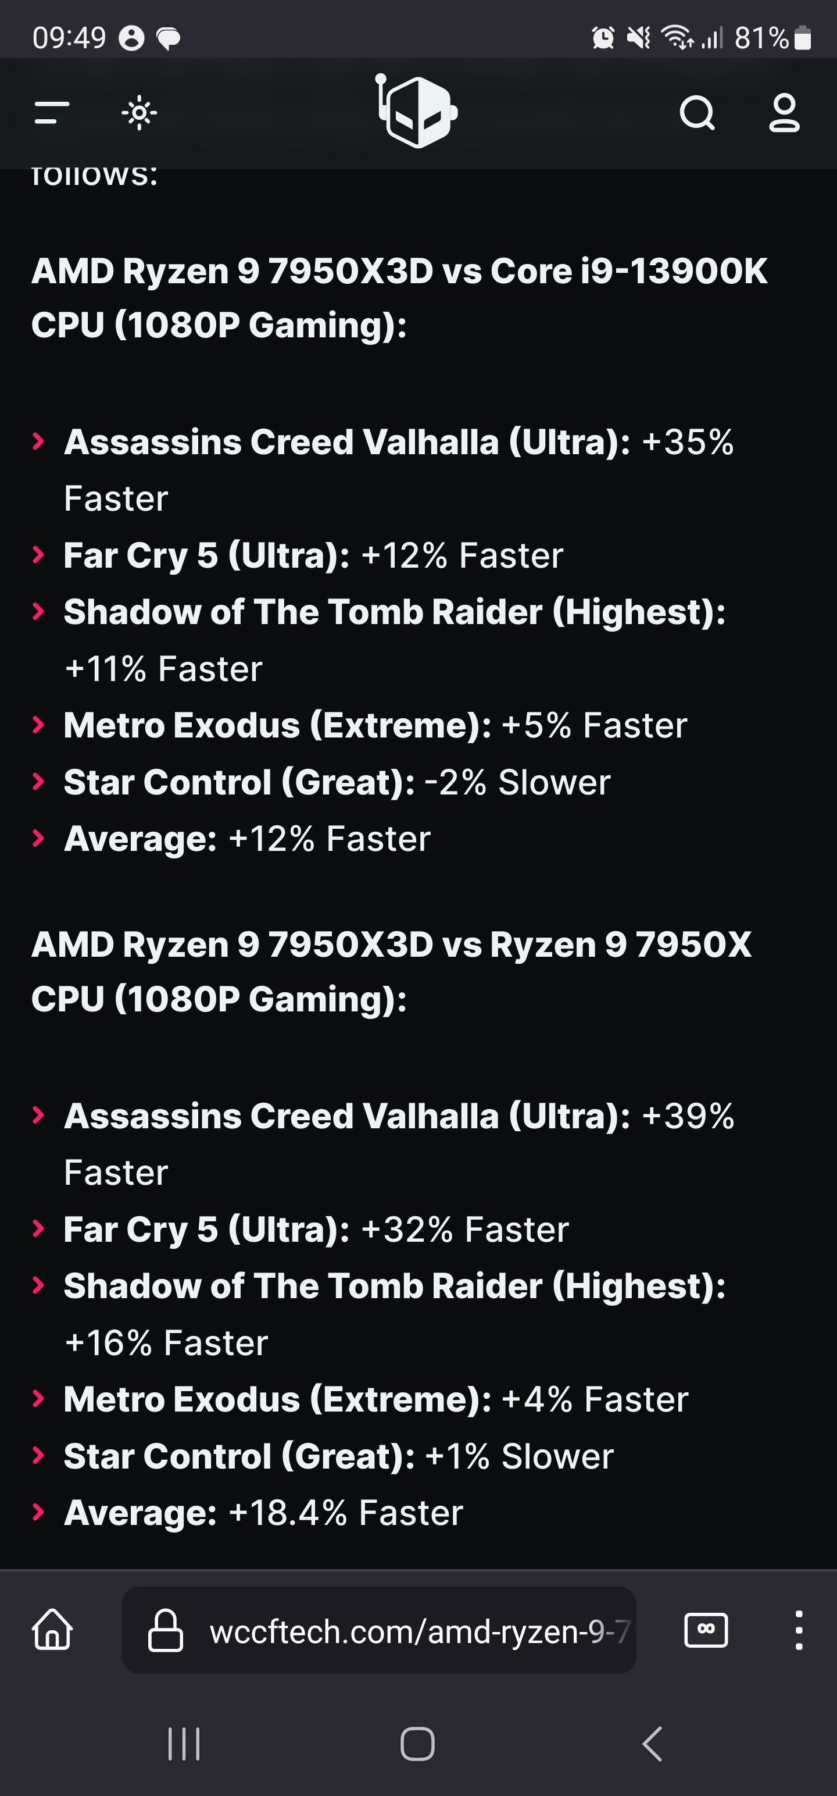Tap the Wccftech logo icon
This screenshot has width=837, height=1796.
pos(417,111)
